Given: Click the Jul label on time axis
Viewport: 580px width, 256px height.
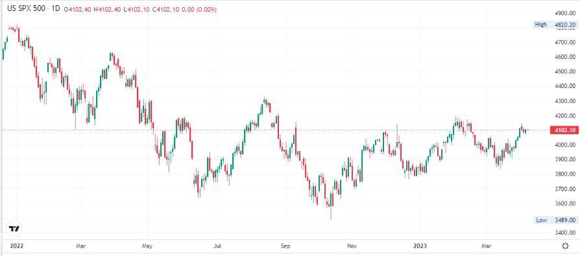Looking at the screenshot, I should coord(217,246).
